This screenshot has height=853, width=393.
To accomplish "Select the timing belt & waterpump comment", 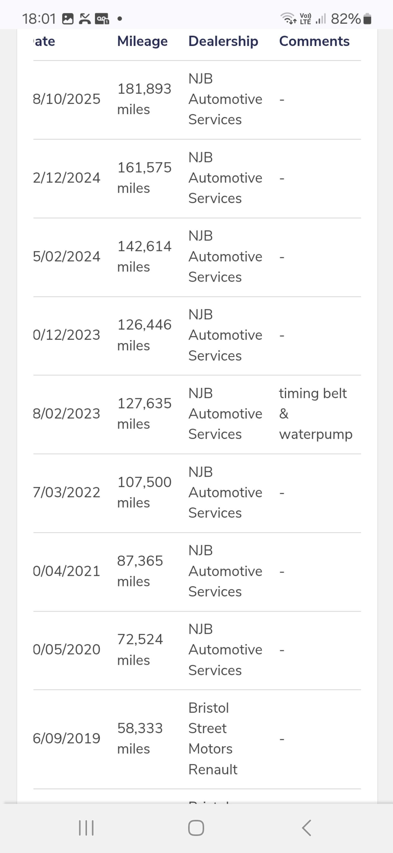I will coord(315,414).
